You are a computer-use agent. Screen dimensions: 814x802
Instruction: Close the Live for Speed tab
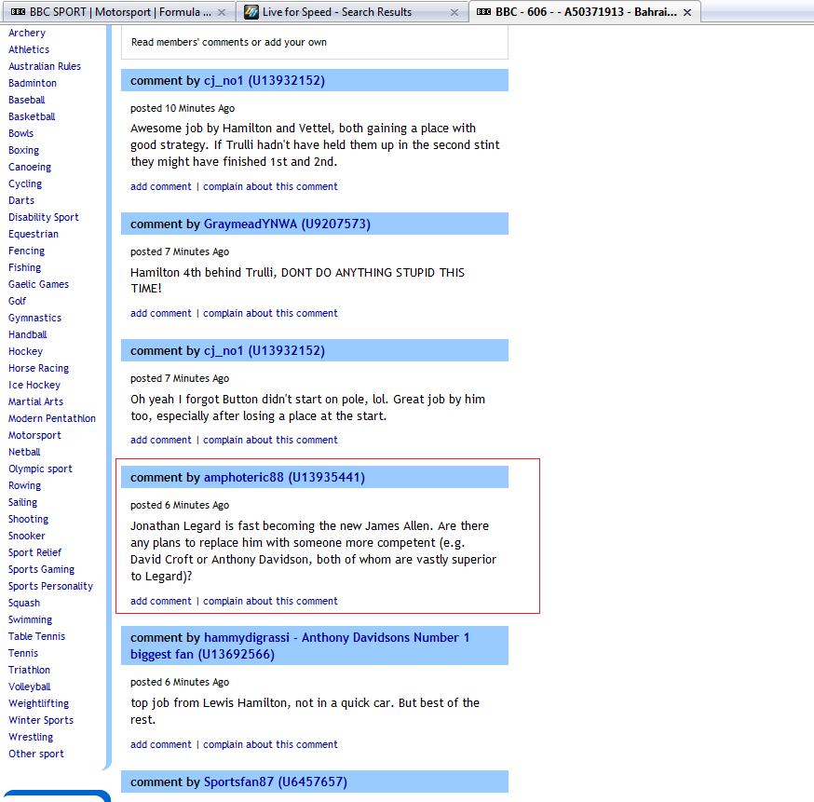[454, 12]
